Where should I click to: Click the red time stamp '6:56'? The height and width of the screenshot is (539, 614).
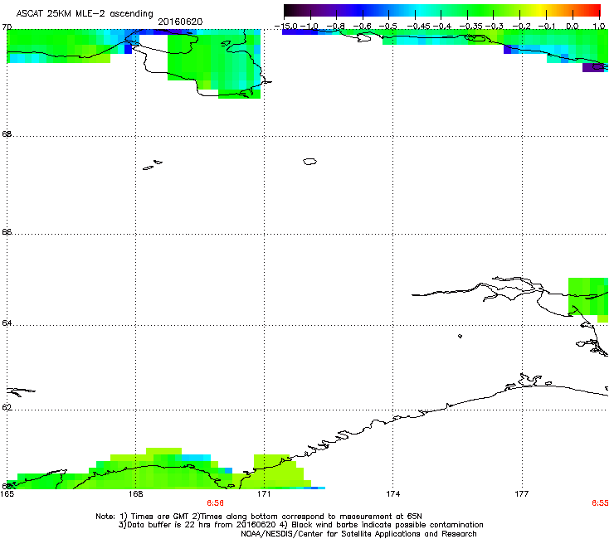pyautogui.click(x=216, y=503)
